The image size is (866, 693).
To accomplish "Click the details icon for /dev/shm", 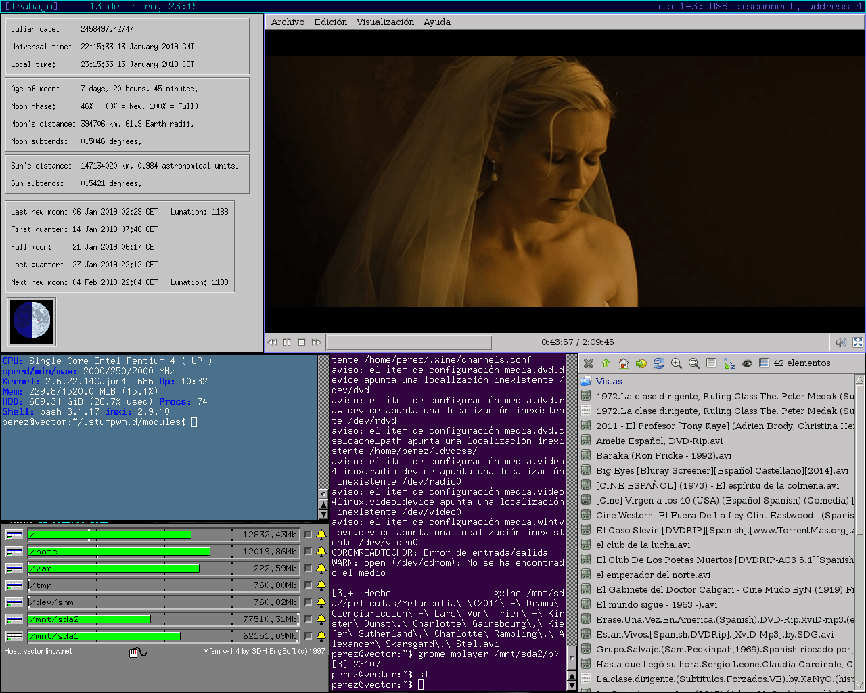I will click(x=14, y=602).
